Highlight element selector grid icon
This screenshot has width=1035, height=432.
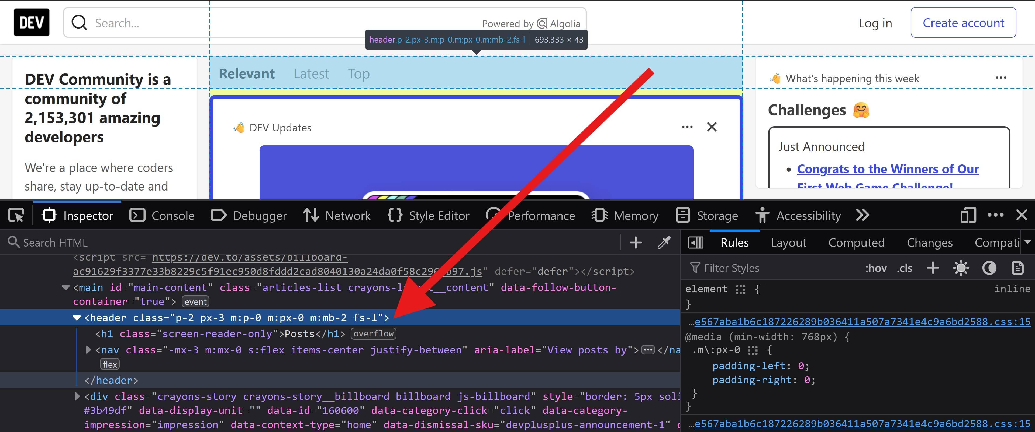tap(740, 290)
